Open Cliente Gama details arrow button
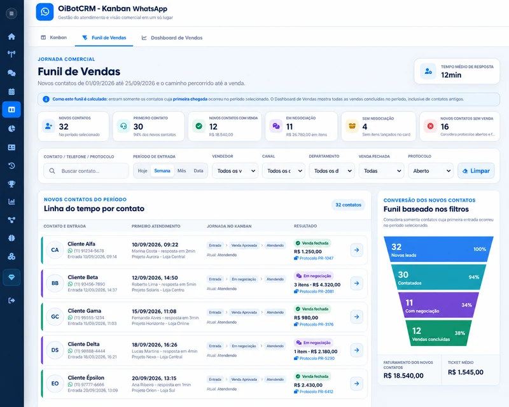Screen dimensions: 509x407 (x=356, y=317)
